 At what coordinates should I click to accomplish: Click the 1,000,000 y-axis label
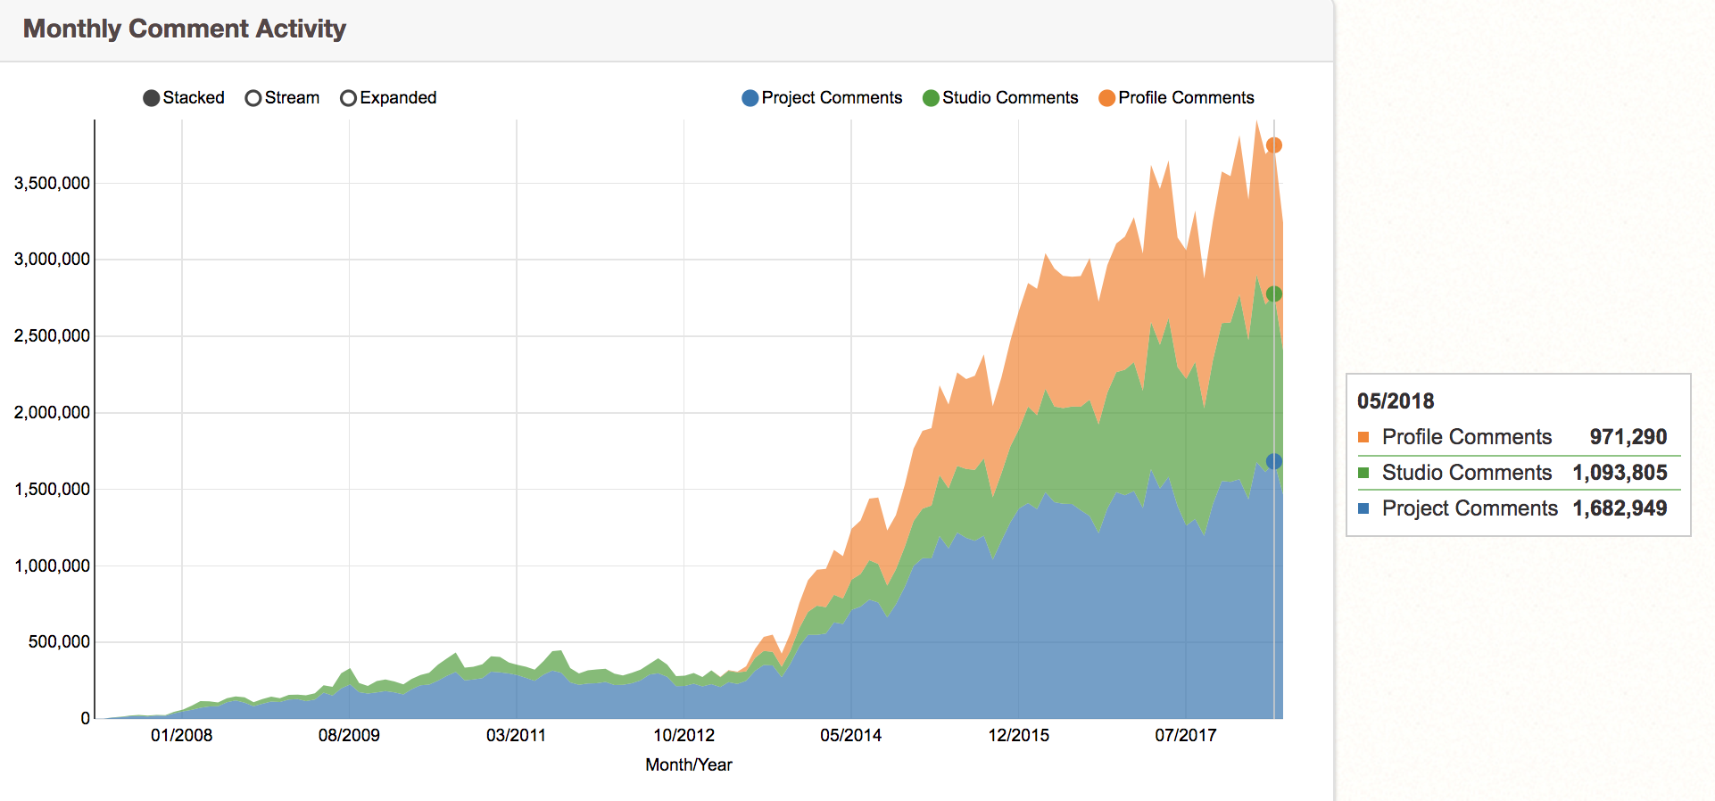click(52, 566)
